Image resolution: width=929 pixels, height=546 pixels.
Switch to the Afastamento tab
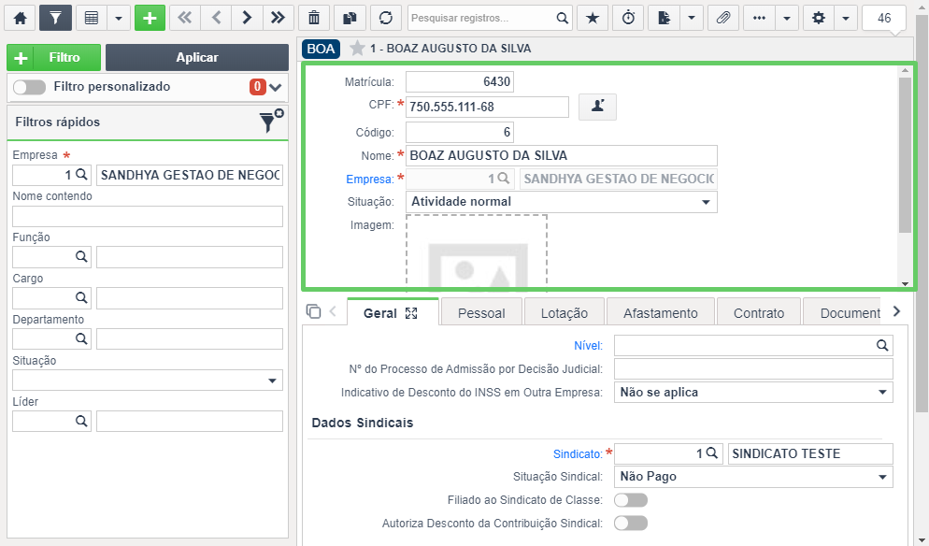coord(660,312)
